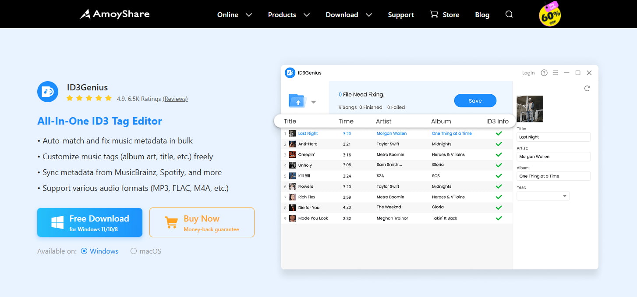Click the Rich Flex album cover icon
The image size is (637, 297).
tap(292, 197)
